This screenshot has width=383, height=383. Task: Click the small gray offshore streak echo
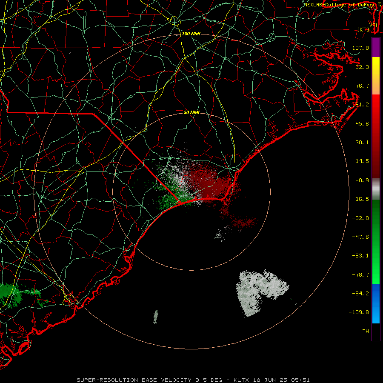[156, 317]
